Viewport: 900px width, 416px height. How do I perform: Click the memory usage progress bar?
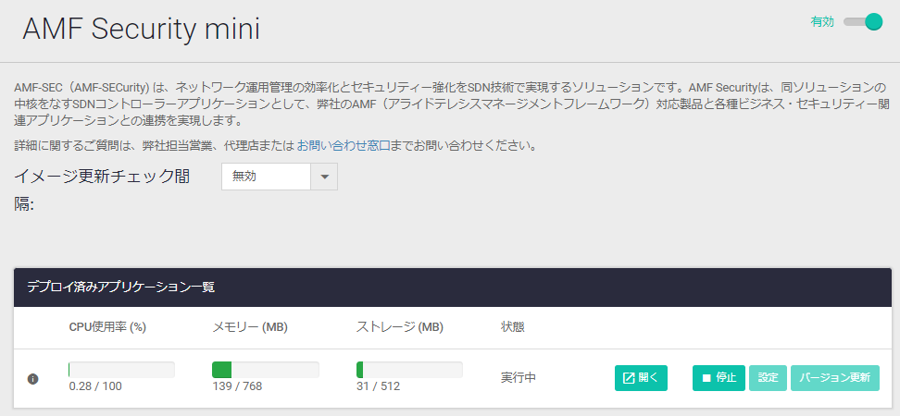pos(265,370)
